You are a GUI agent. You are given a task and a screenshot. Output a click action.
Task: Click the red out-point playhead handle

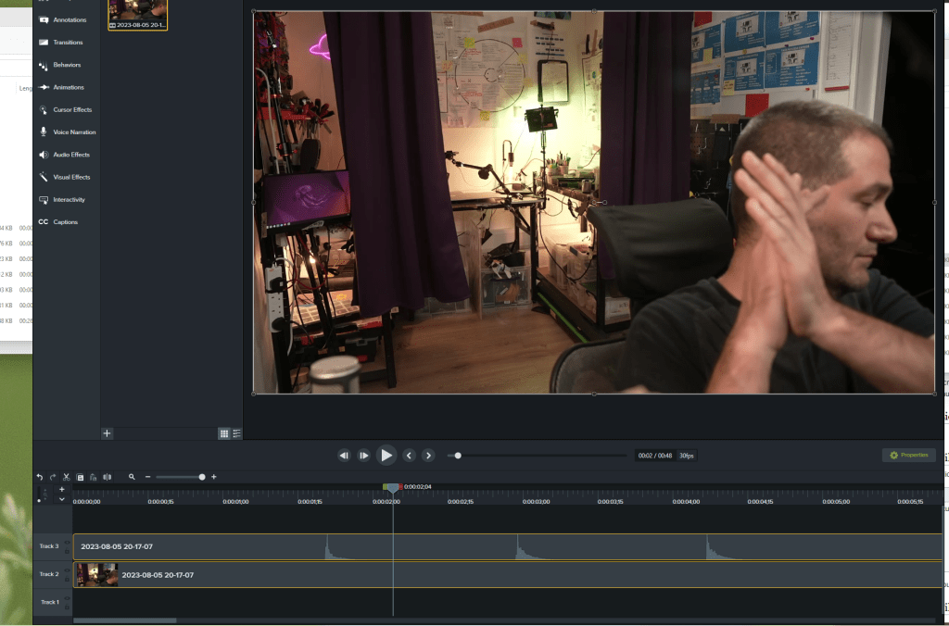coord(400,487)
